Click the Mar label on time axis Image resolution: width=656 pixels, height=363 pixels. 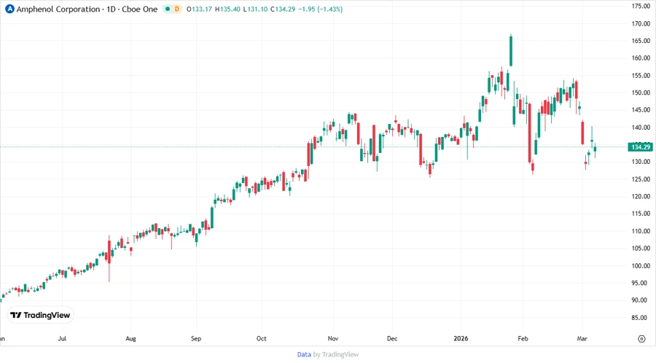pos(582,338)
